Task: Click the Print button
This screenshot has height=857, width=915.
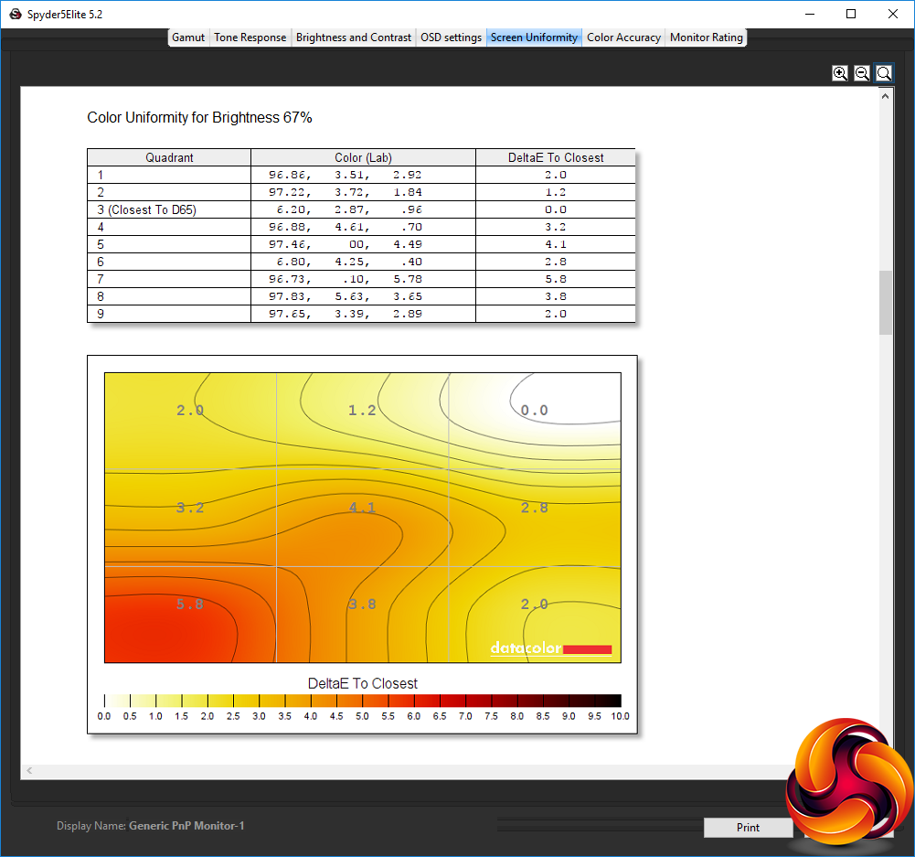Action: coord(748,827)
